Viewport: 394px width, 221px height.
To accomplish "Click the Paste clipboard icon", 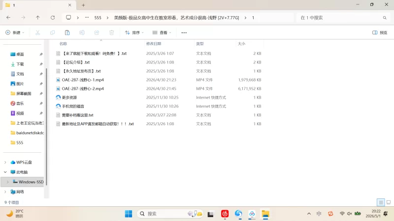I will click(67, 32).
